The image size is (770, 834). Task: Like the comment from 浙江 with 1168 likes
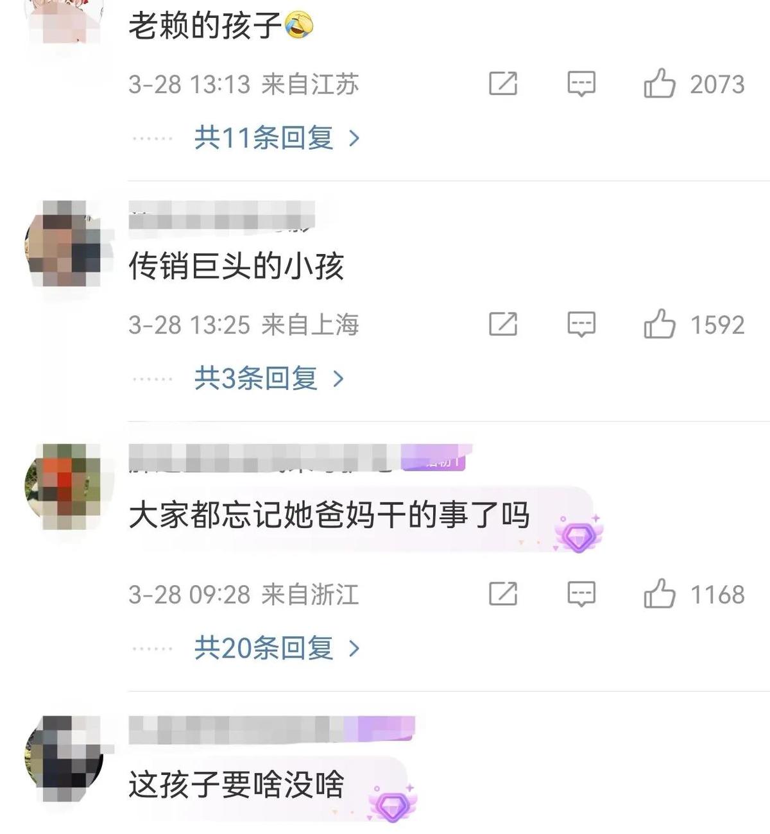point(660,593)
